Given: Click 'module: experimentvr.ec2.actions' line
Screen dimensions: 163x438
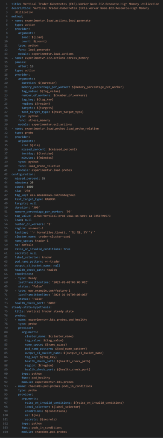Looking at the screenshot, I should (x=45, y=124).
